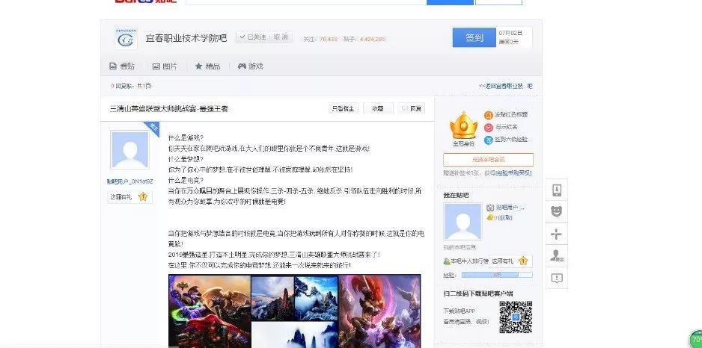Open the post title 三清山英雄联盟大师挑战赛
Image resolution: width=702 pixels, height=348 pixels.
[x=169, y=108]
